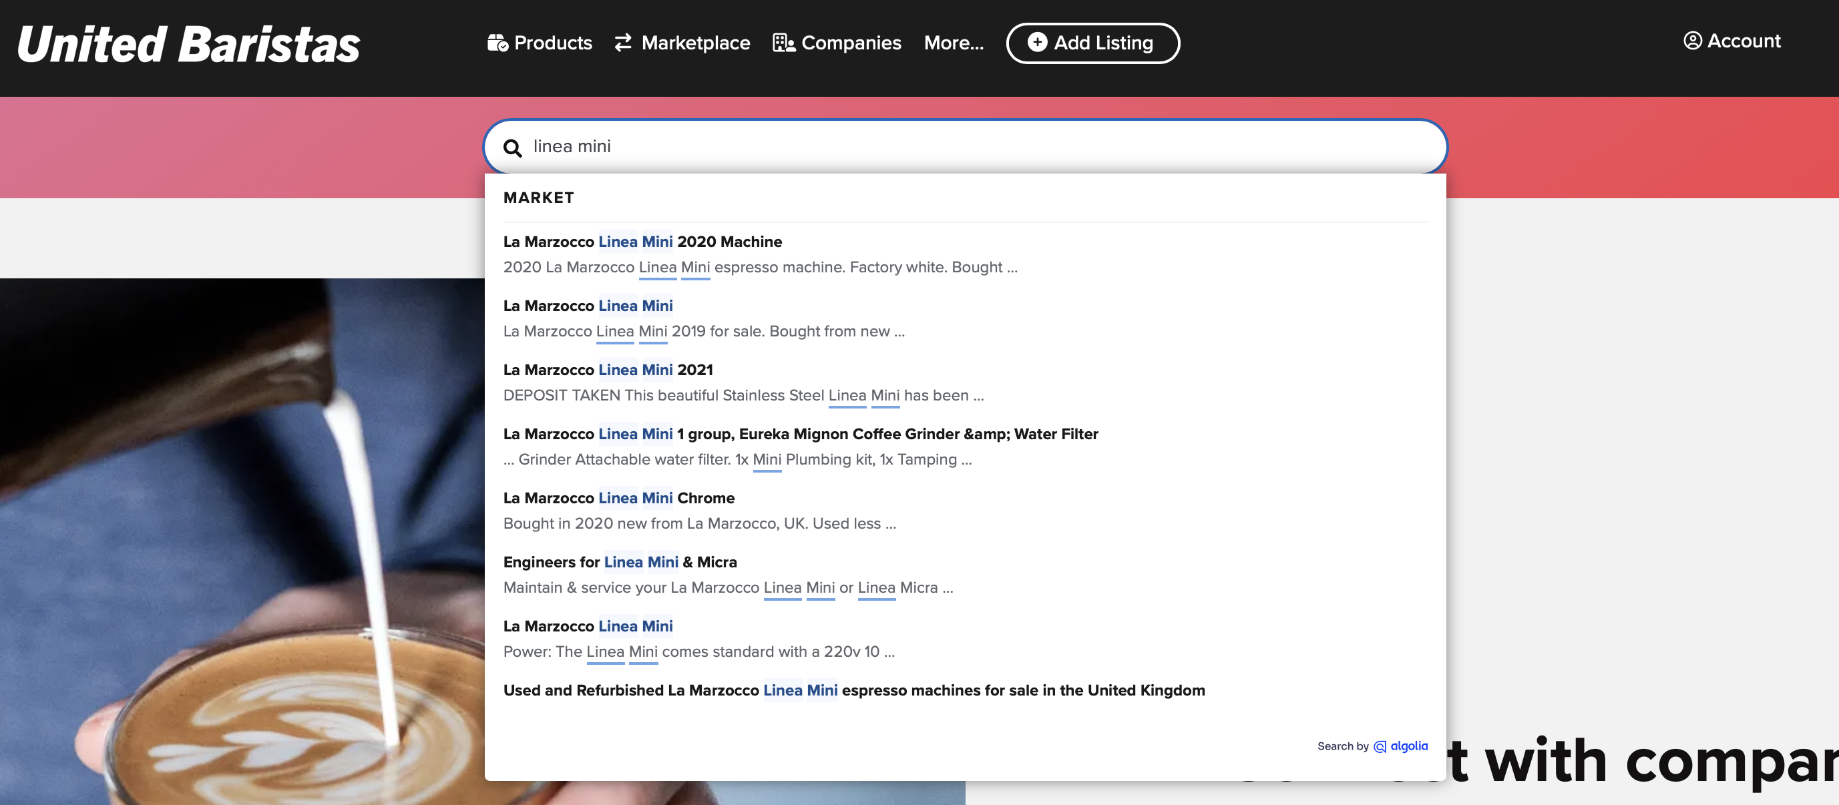Click the Add Listing button
The height and width of the screenshot is (805, 1839).
(1092, 43)
